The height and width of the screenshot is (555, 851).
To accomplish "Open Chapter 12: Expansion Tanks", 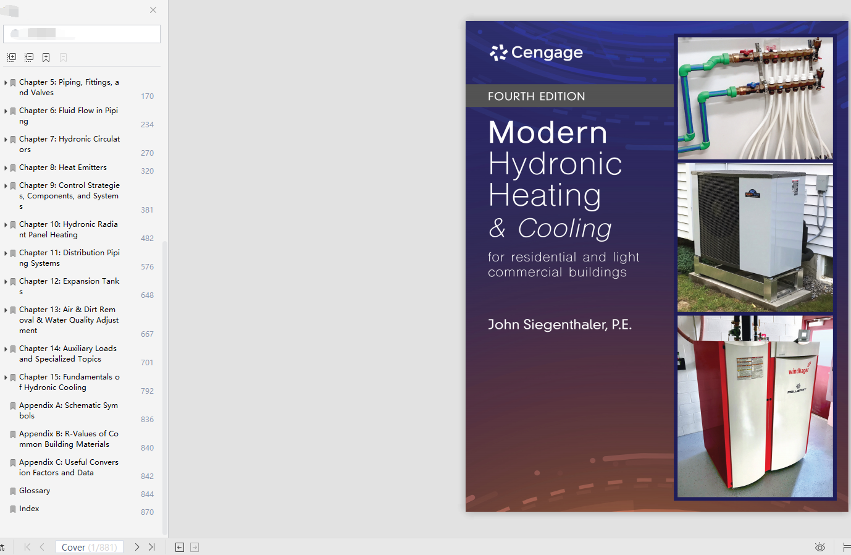I will click(x=70, y=286).
